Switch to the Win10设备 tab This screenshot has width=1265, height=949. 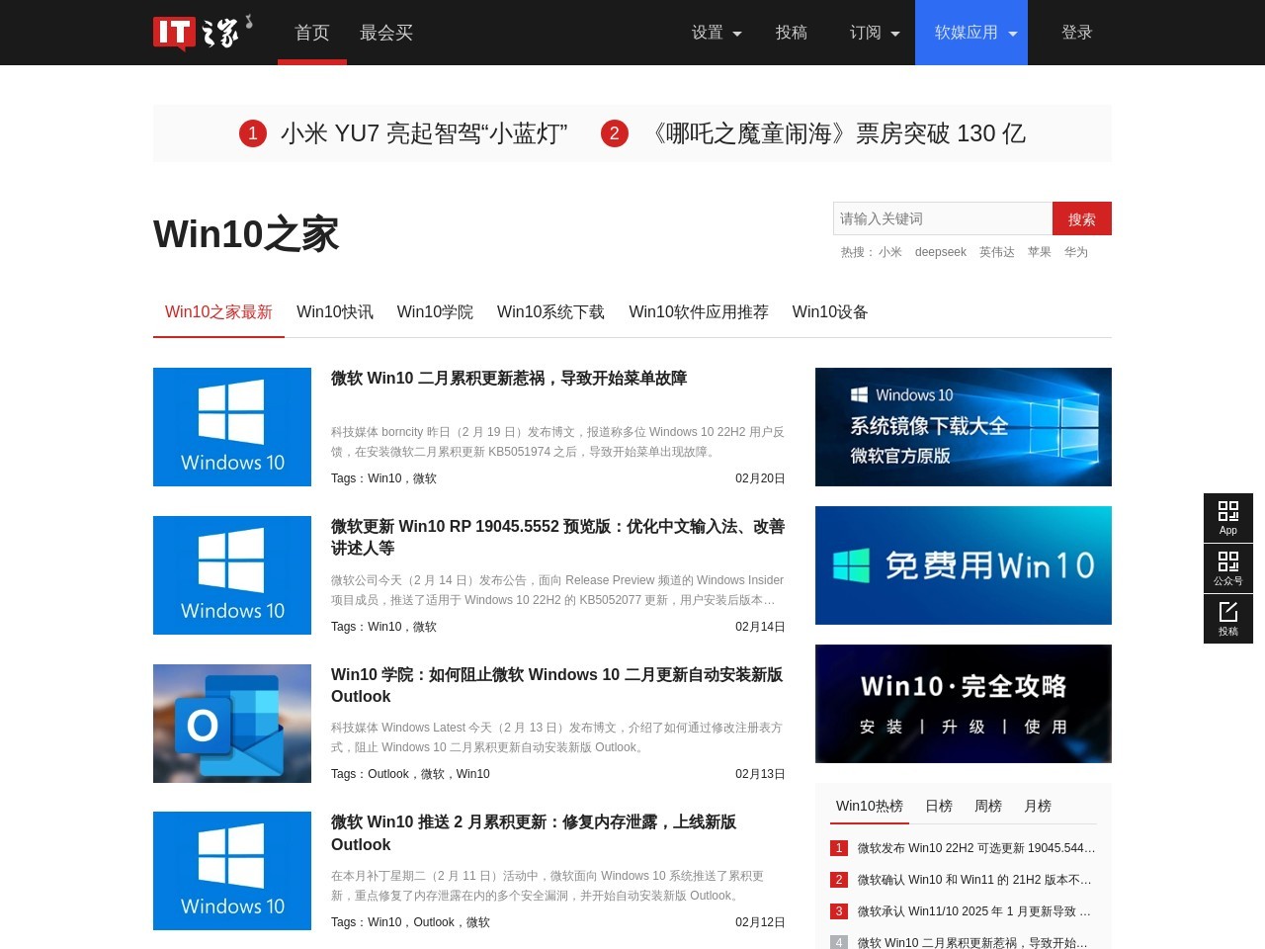(x=830, y=312)
